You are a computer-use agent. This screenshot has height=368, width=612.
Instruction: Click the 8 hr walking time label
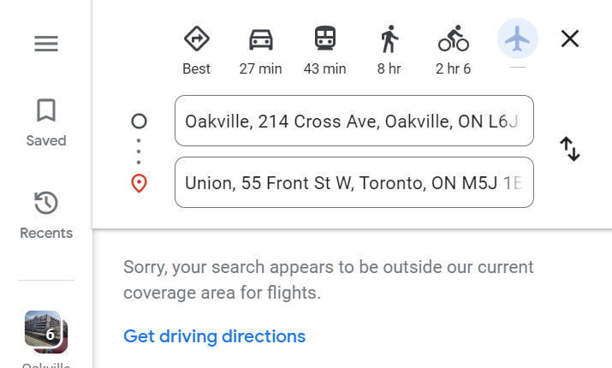(389, 69)
